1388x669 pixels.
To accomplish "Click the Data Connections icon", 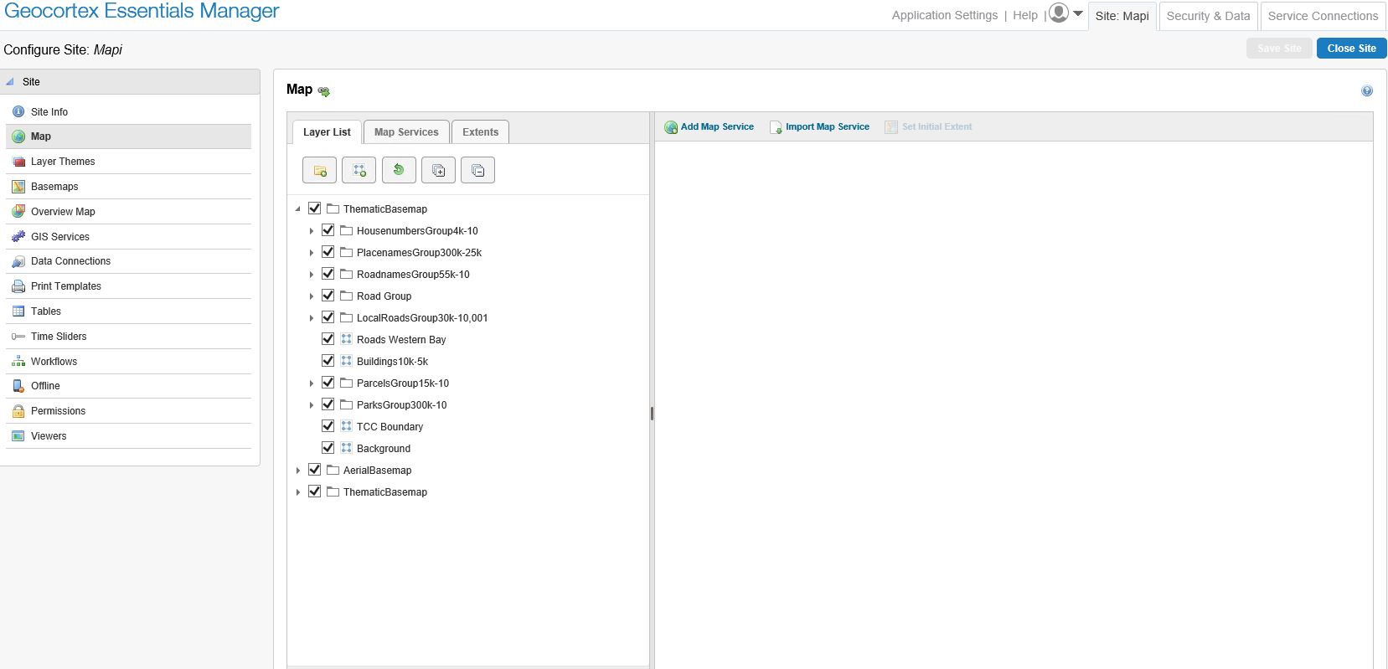I will [x=18, y=261].
